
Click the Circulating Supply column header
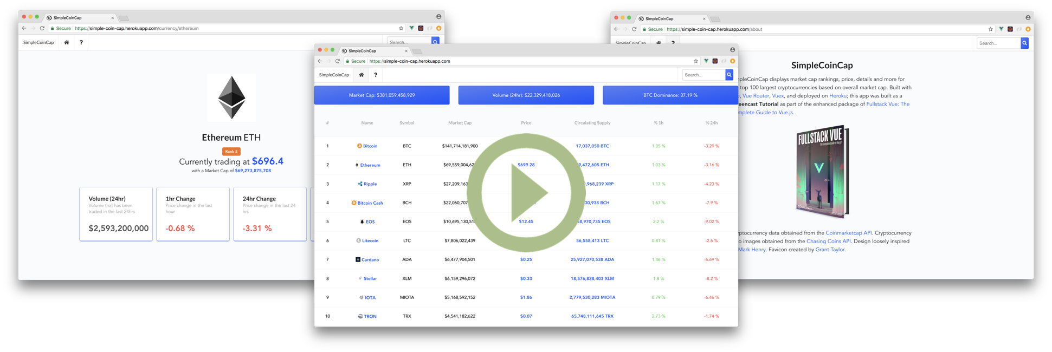coord(592,123)
